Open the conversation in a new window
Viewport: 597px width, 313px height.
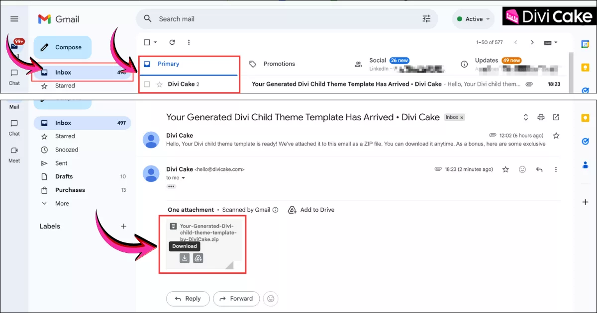(x=556, y=117)
